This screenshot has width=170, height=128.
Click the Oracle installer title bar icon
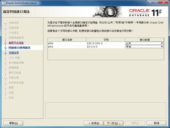pyautogui.click(x=4, y=3)
